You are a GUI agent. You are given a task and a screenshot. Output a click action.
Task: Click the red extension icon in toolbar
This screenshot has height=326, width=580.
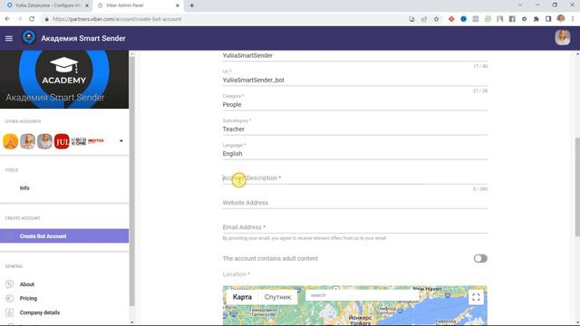[451, 19]
